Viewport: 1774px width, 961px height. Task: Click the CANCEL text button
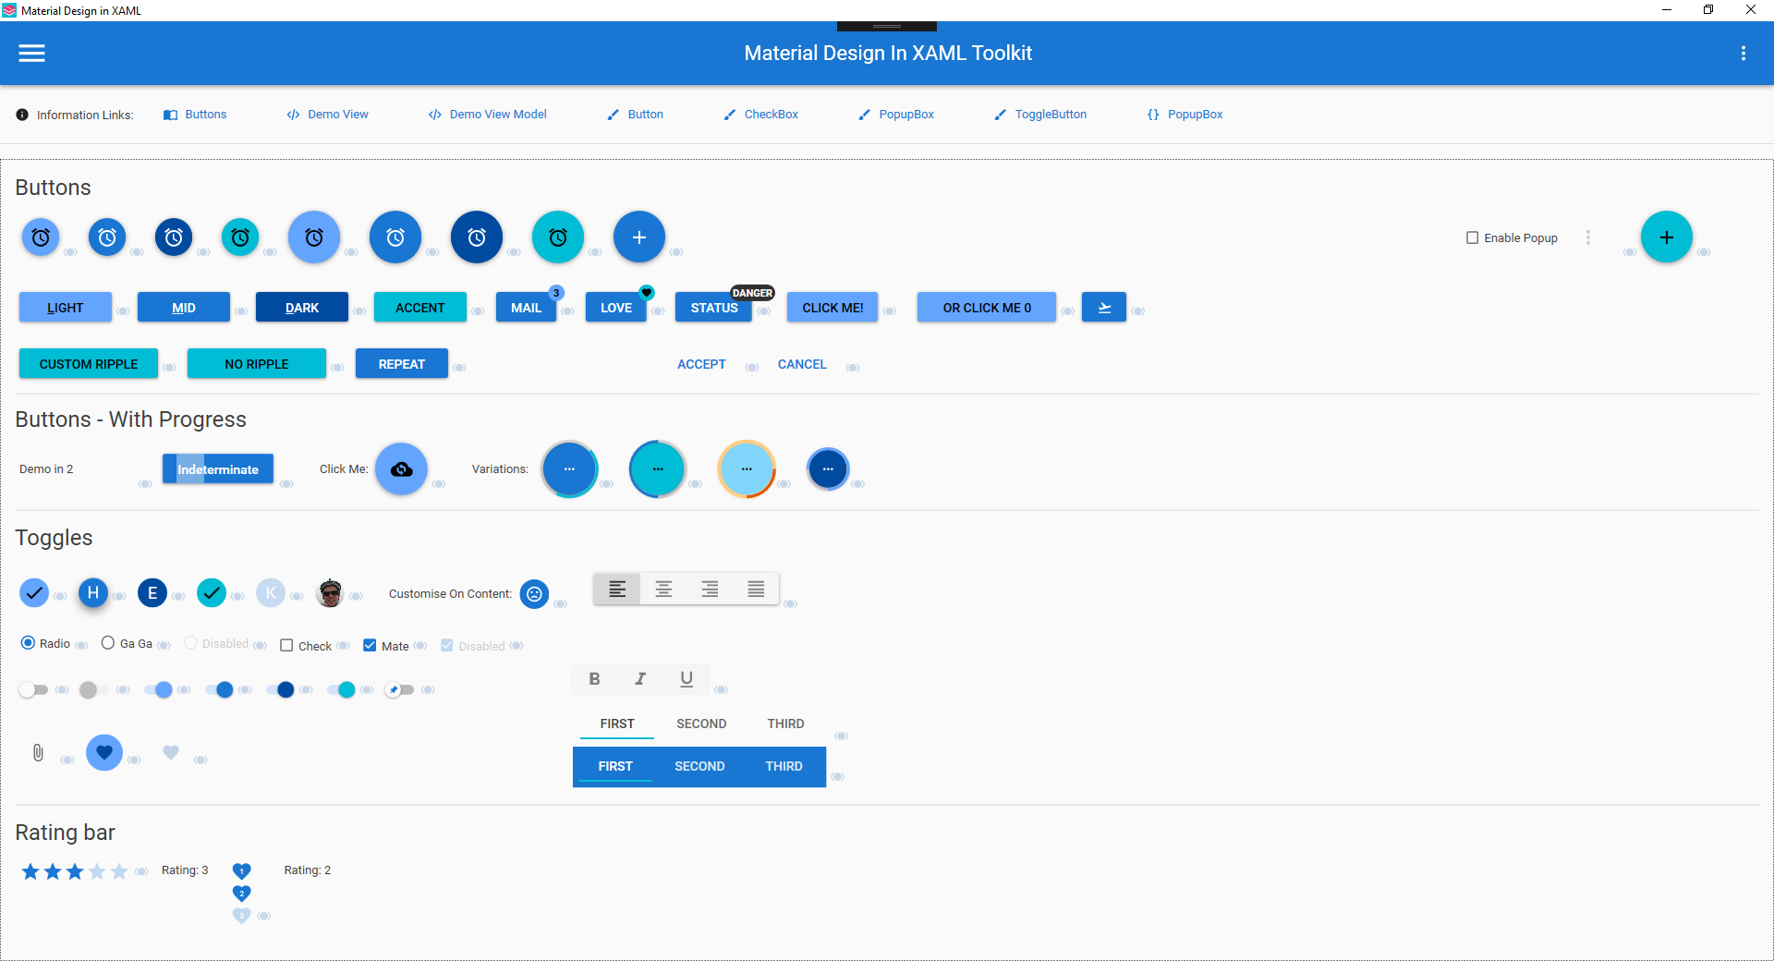(801, 364)
